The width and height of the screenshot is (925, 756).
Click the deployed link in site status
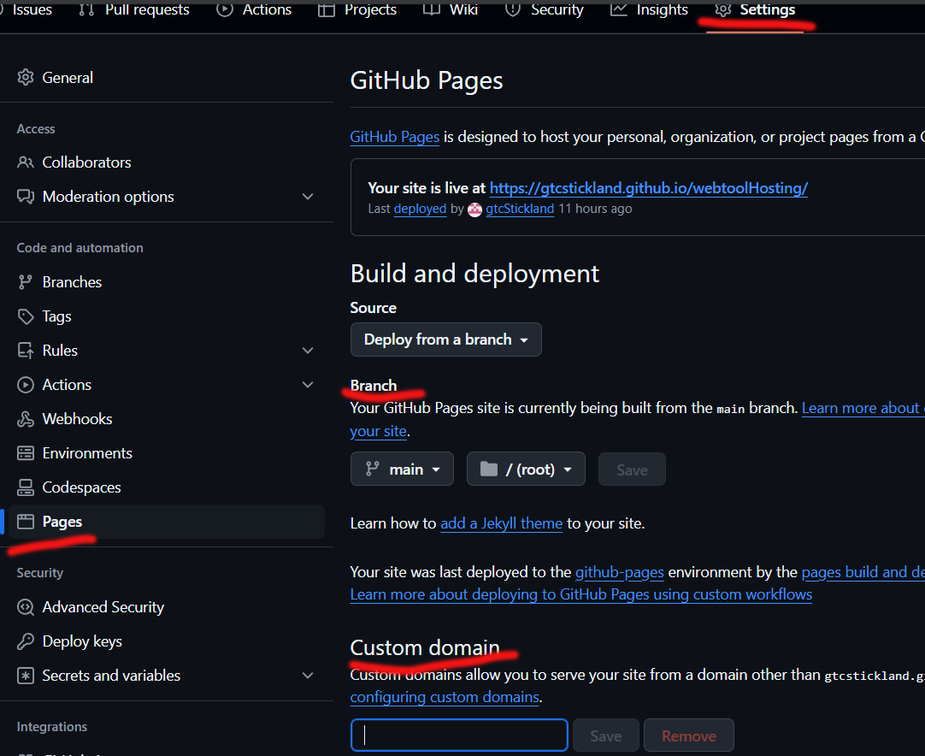click(x=420, y=209)
